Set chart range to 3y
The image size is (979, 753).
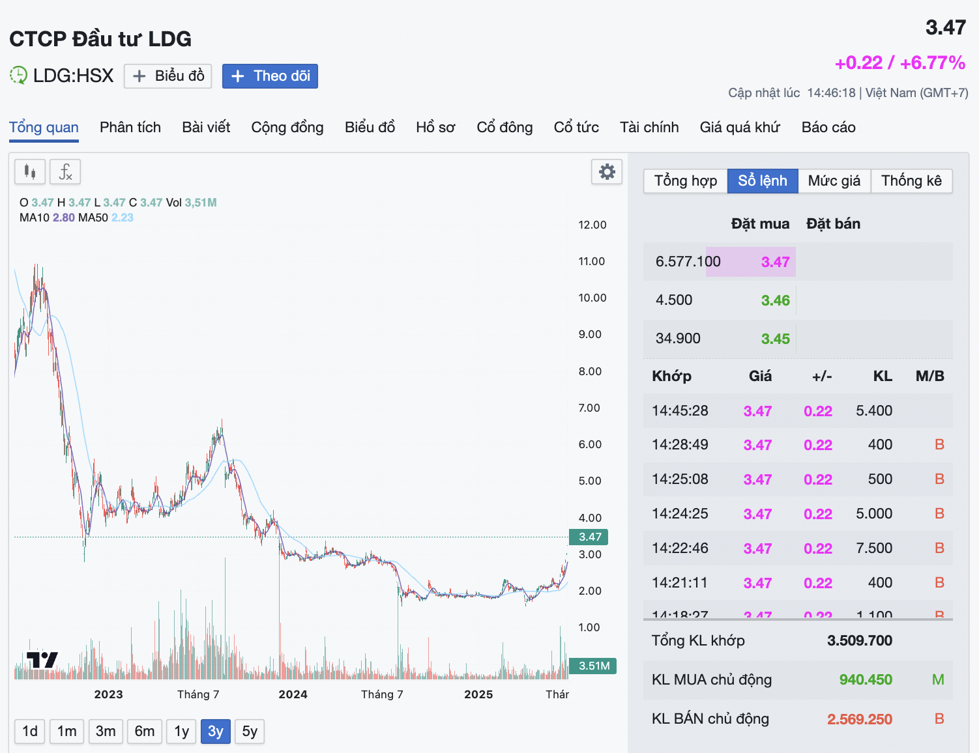coord(216,732)
